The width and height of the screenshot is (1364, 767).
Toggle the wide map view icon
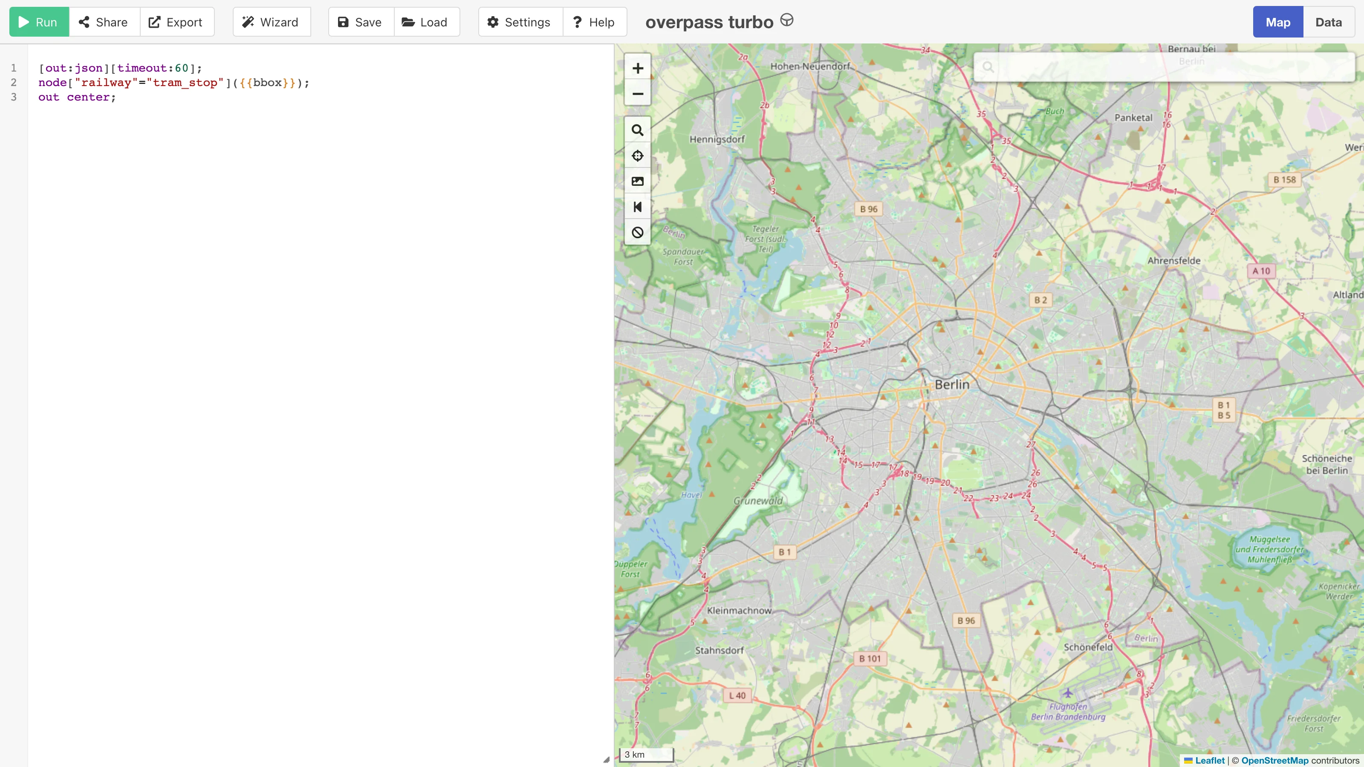pos(638,207)
